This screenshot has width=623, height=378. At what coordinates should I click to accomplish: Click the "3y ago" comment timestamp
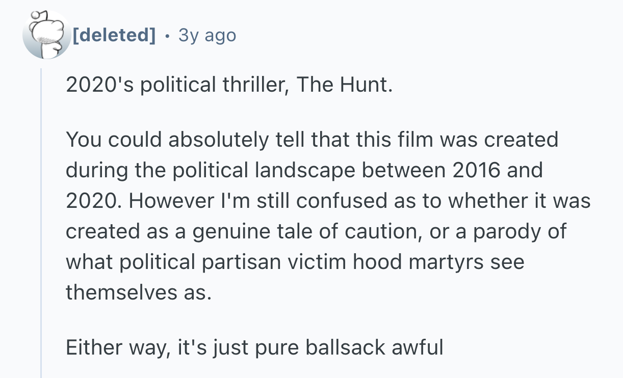207,35
